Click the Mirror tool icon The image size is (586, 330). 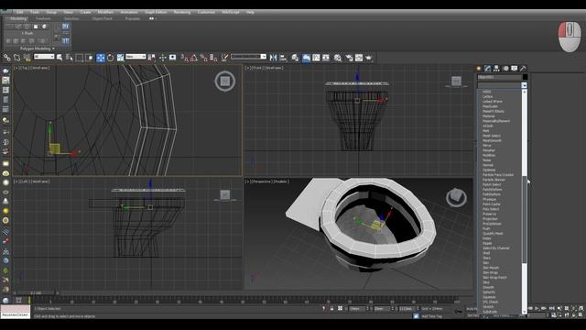273,58
